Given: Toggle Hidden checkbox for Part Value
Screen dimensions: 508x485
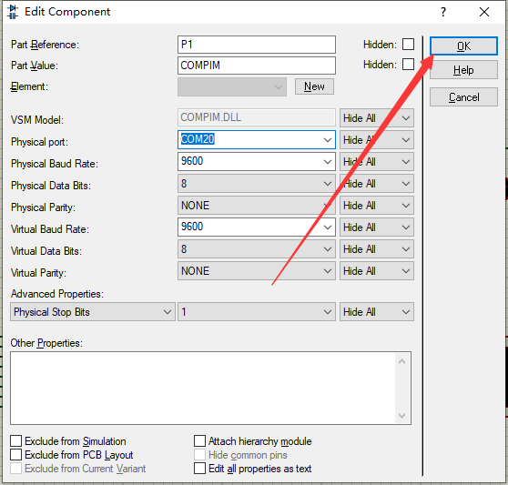Looking at the screenshot, I should 408,64.
